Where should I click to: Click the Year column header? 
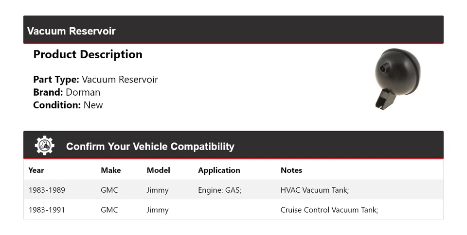point(36,170)
